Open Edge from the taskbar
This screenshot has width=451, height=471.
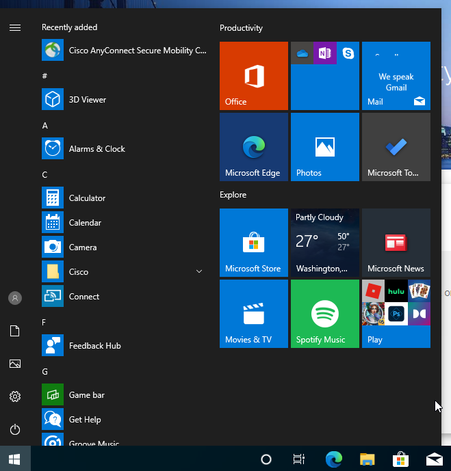[x=334, y=459]
